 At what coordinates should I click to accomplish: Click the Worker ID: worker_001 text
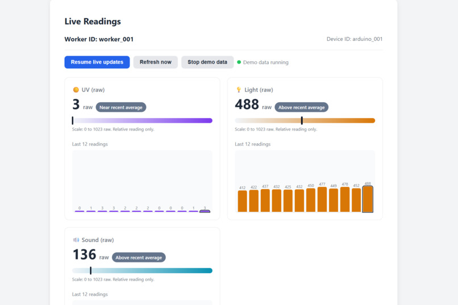(99, 39)
